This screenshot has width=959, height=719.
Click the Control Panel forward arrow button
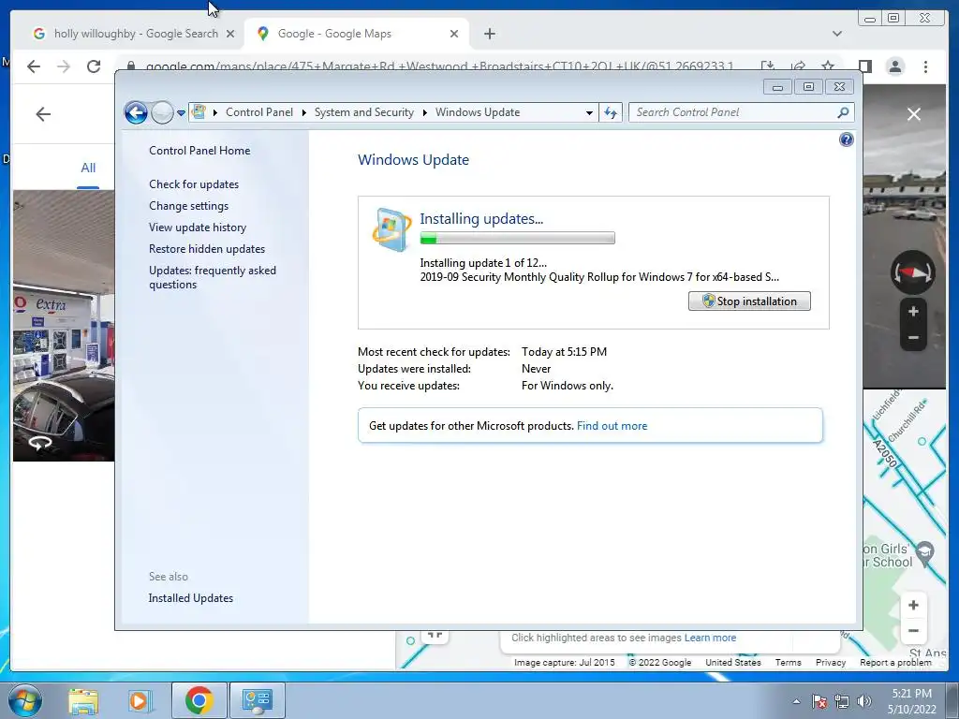(x=162, y=112)
